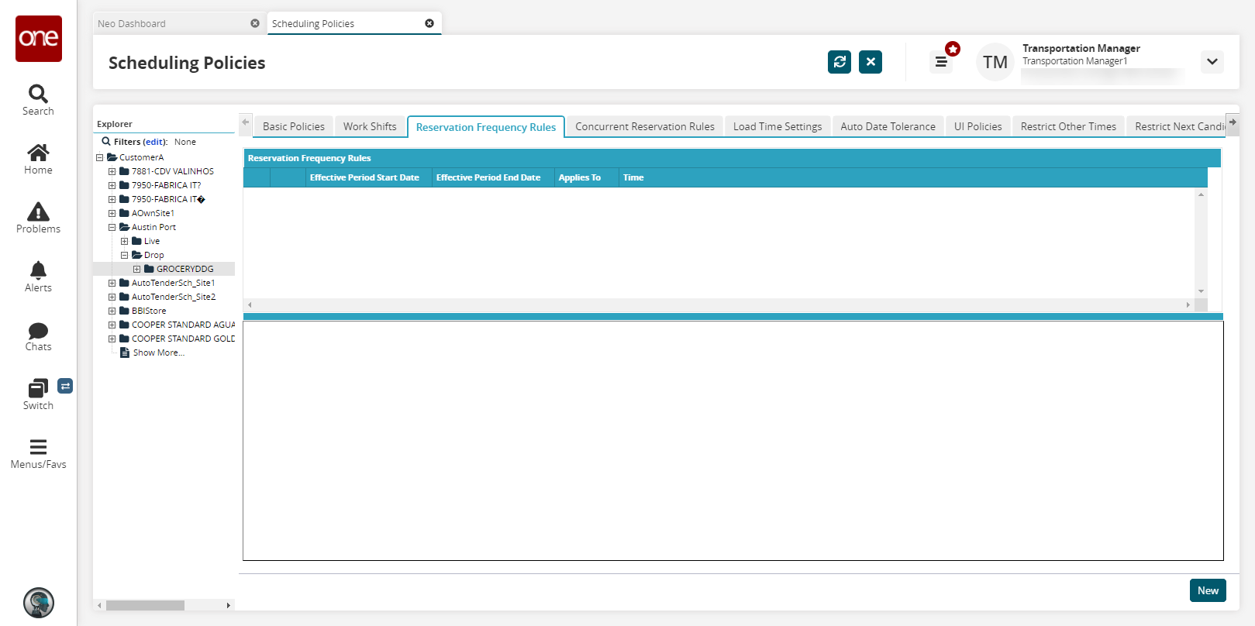Switch to the UI Policies tab
Image resolution: width=1255 pixels, height=626 pixels.
978,126
